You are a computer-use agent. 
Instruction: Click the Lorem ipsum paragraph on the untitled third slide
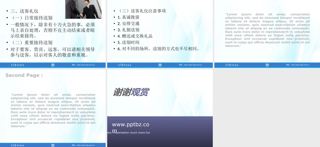[268, 30]
